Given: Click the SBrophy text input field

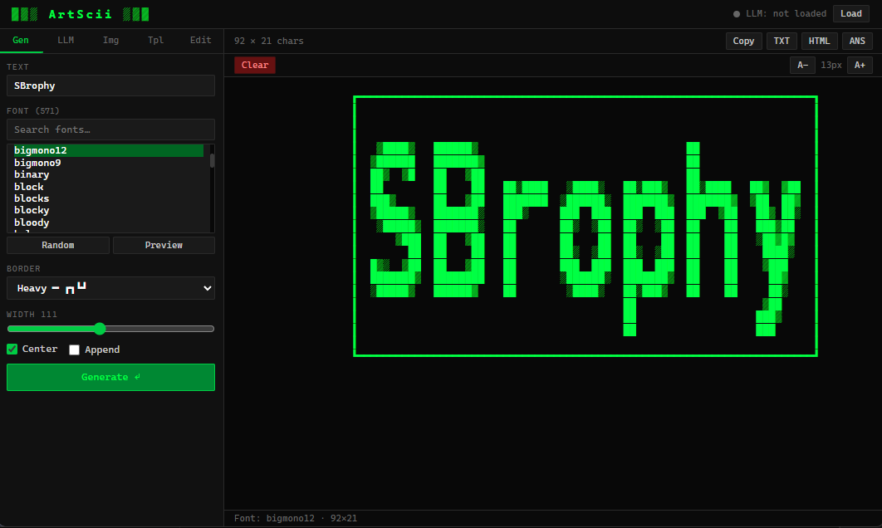Looking at the screenshot, I should coord(110,86).
